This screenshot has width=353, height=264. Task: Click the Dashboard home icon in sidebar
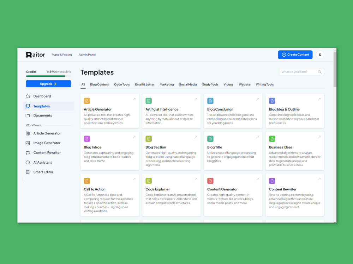pyautogui.click(x=28, y=96)
